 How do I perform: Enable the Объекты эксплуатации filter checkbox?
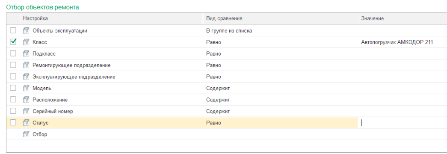[13, 30]
